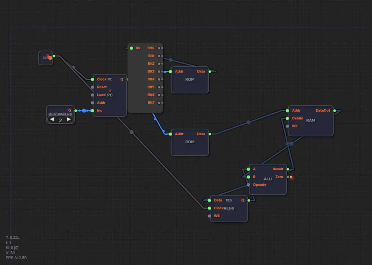372x265 pixels.
Task: Click the wire handle between CLK and PC
Action: pyautogui.click(x=73, y=67)
